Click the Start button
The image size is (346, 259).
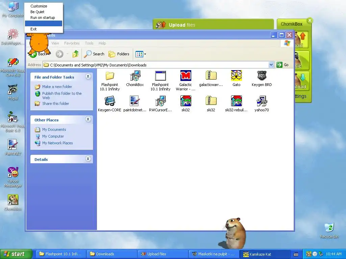16,254
